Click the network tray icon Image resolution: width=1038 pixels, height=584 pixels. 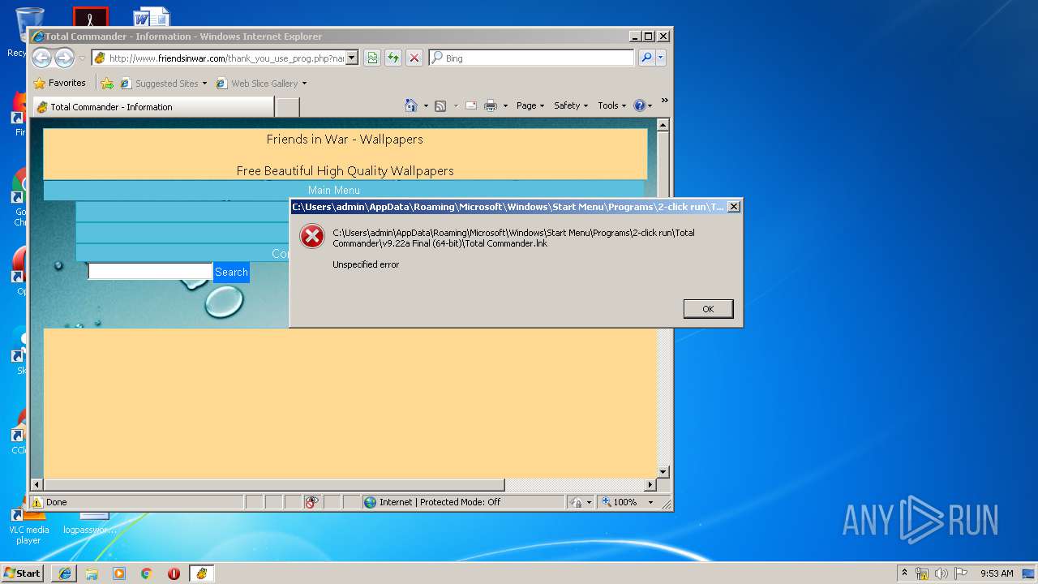(x=922, y=573)
